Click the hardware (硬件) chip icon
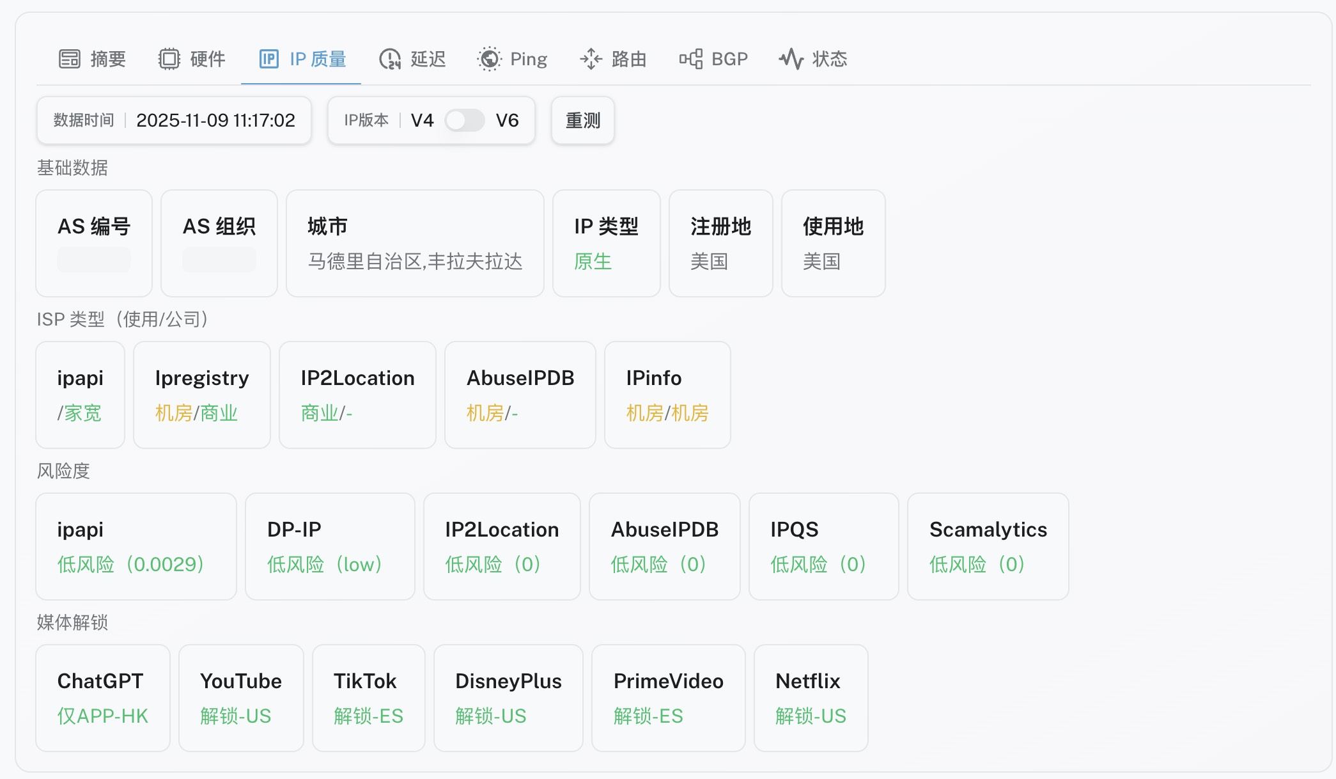The width and height of the screenshot is (1336, 779). 169,59
